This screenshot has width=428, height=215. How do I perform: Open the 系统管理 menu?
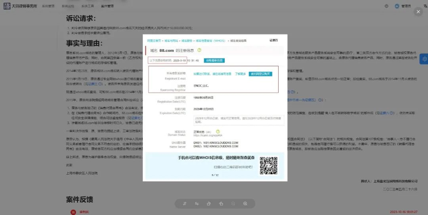pyautogui.click(x=48, y=6)
